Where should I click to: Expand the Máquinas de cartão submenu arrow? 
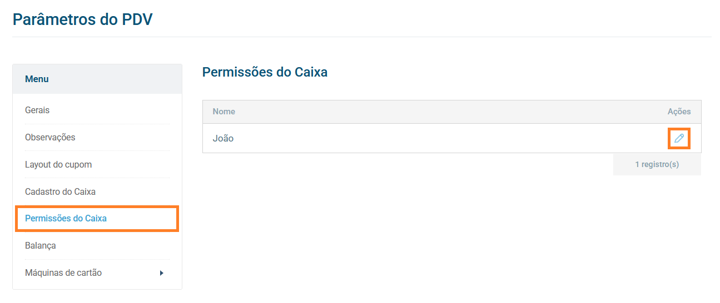161,273
